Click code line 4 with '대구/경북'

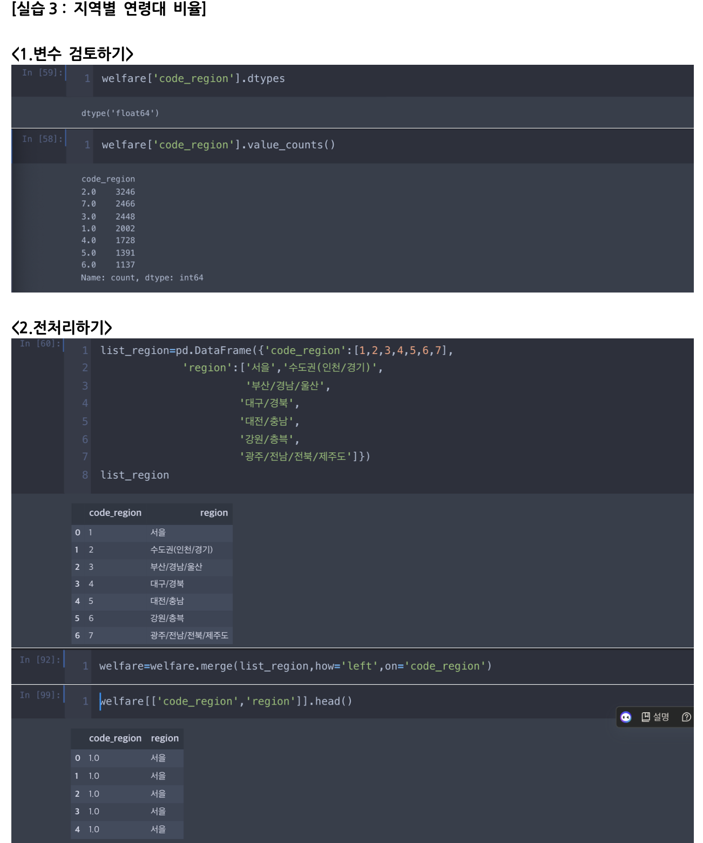click(x=269, y=403)
